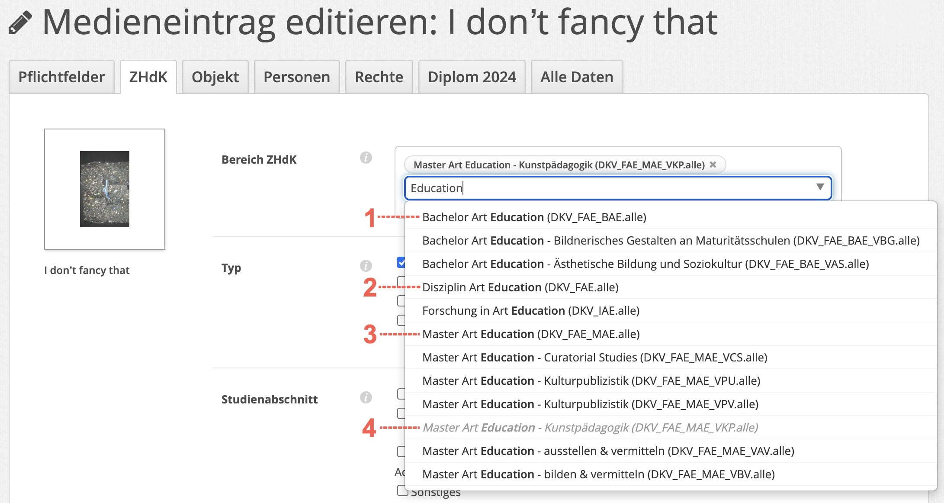
Task: Remove the Master Art Education Kunstpädagogik tag
Action: tap(713, 165)
